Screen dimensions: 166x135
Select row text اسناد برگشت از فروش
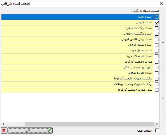[x=137, y=34]
